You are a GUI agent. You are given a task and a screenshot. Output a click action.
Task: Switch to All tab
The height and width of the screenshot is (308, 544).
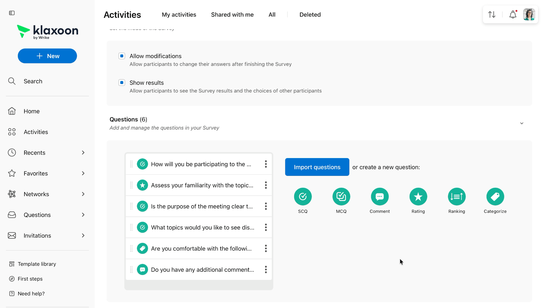click(x=272, y=15)
